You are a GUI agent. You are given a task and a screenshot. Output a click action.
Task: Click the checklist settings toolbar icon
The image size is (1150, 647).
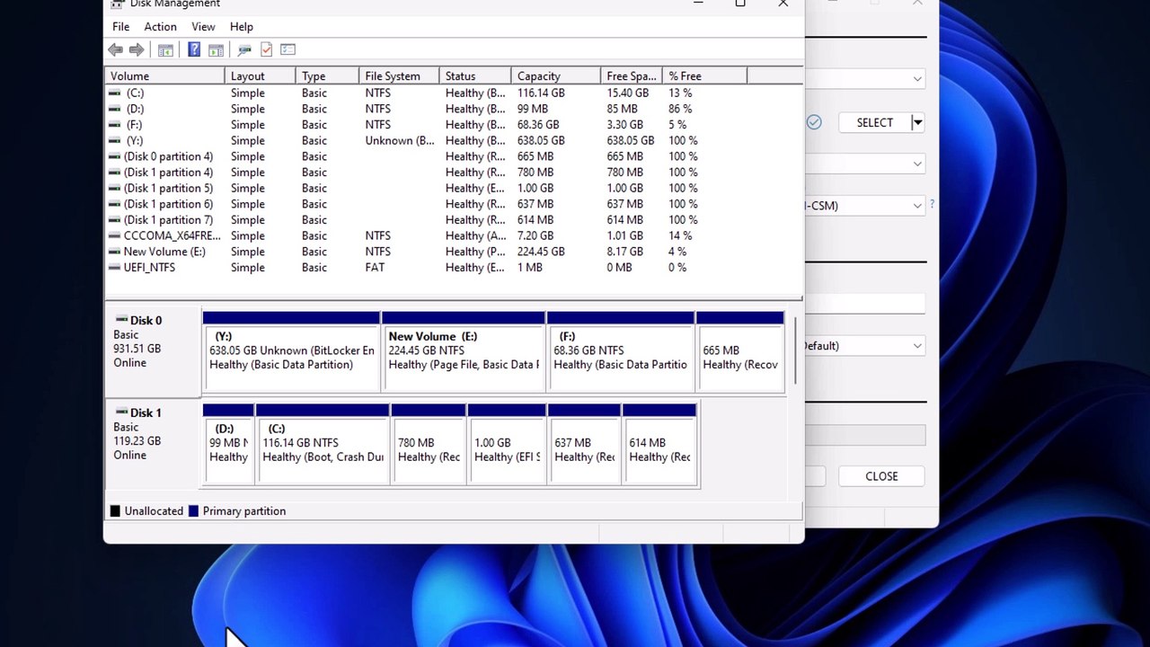pos(287,50)
